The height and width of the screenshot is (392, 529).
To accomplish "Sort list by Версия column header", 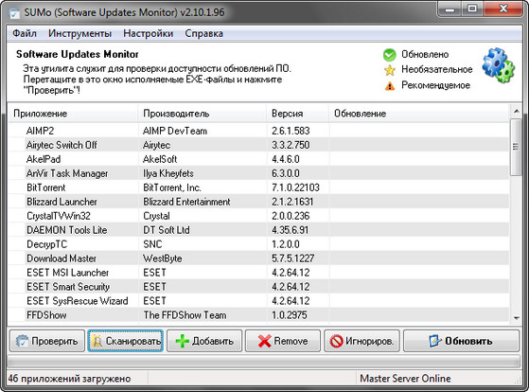I will pyautogui.click(x=298, y=114).
